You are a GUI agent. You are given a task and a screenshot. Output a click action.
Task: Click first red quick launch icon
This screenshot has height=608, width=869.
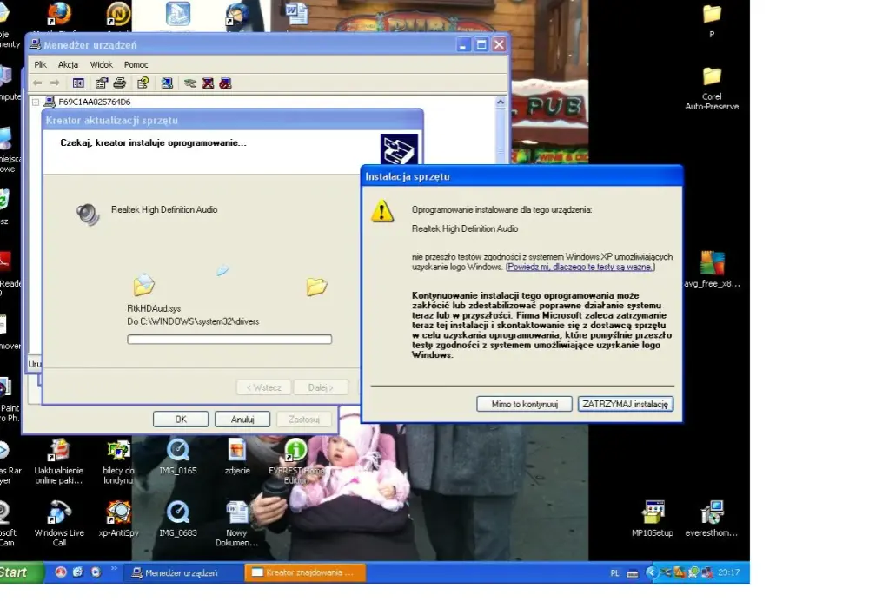pos(61,572)
